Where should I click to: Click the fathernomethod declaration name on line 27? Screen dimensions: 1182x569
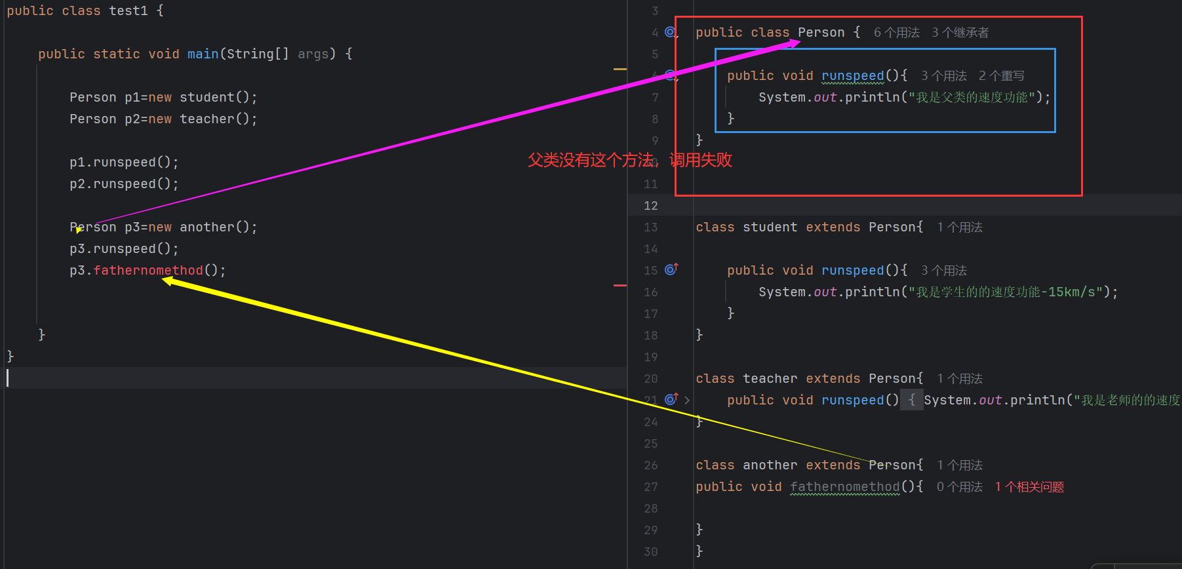click(844, 486)
